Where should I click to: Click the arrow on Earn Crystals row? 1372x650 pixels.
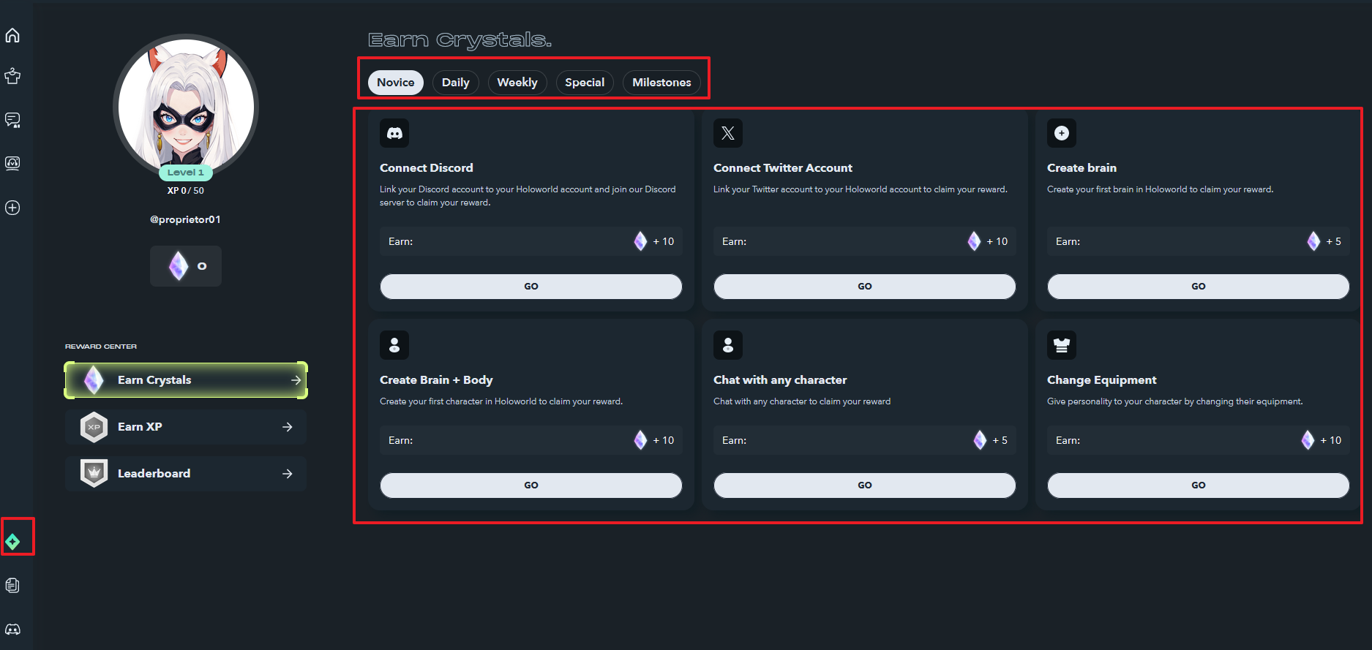tap(296, 380)
